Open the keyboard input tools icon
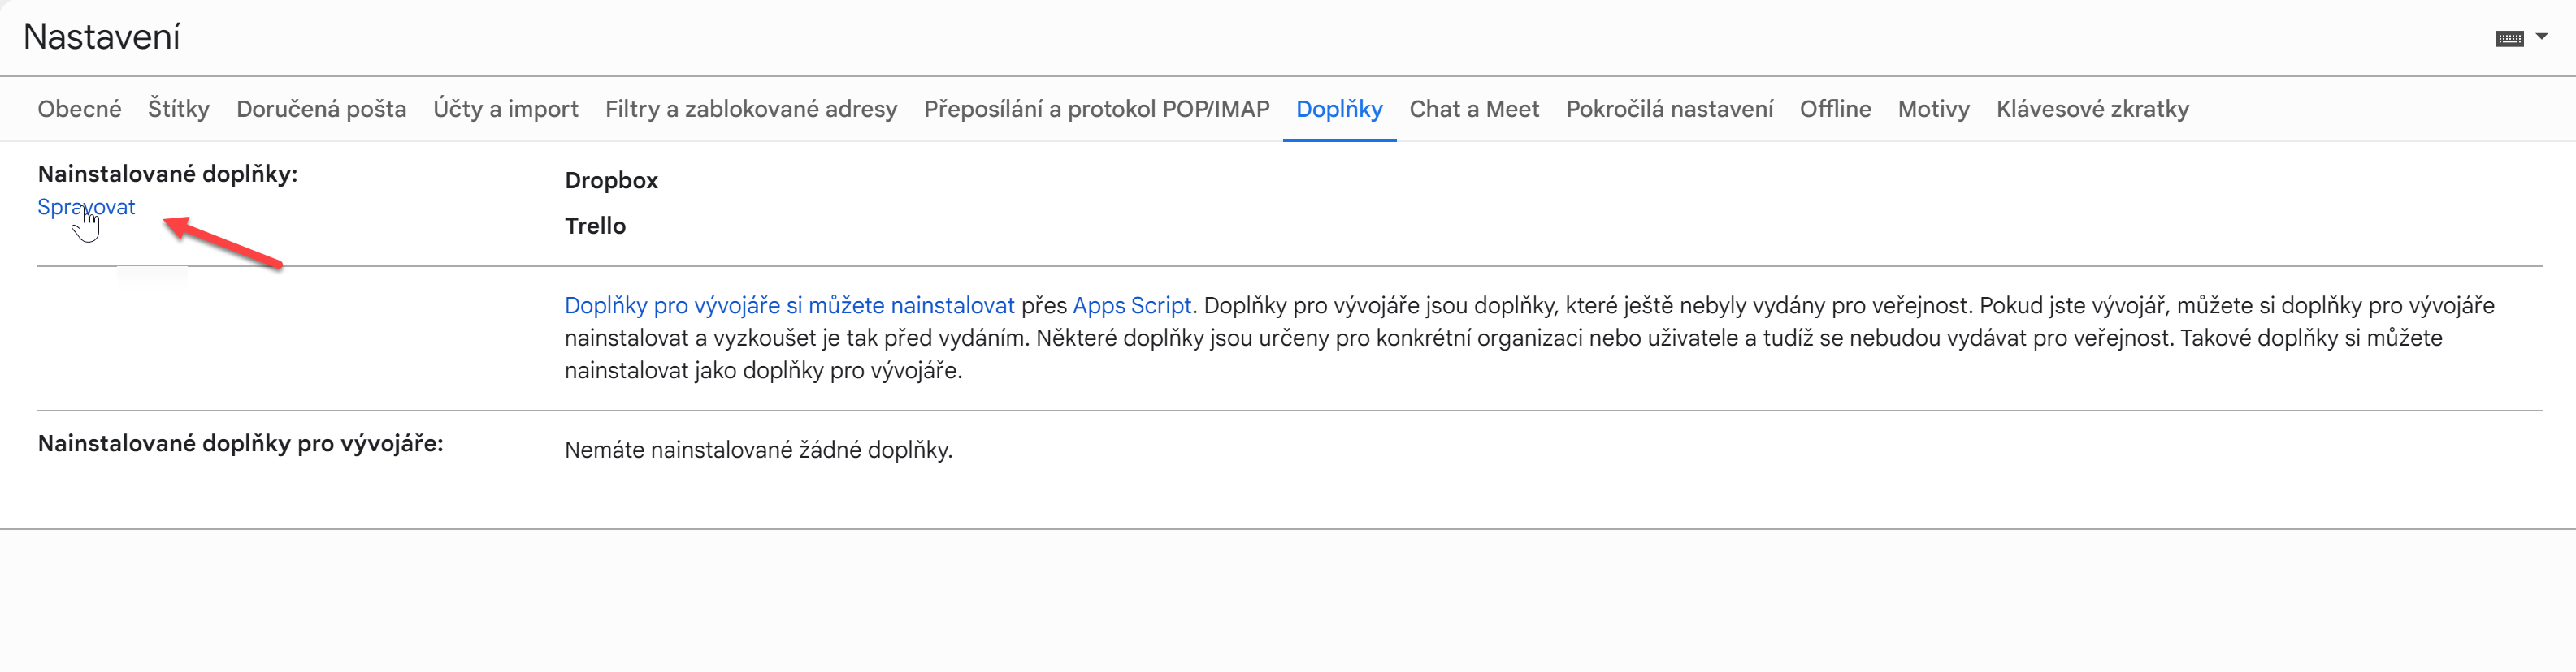2576x672 pixels. (2509, 38)
